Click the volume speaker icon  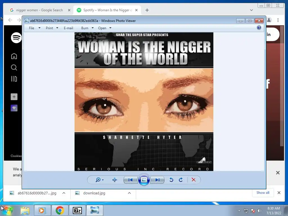[x=259, y=211]
